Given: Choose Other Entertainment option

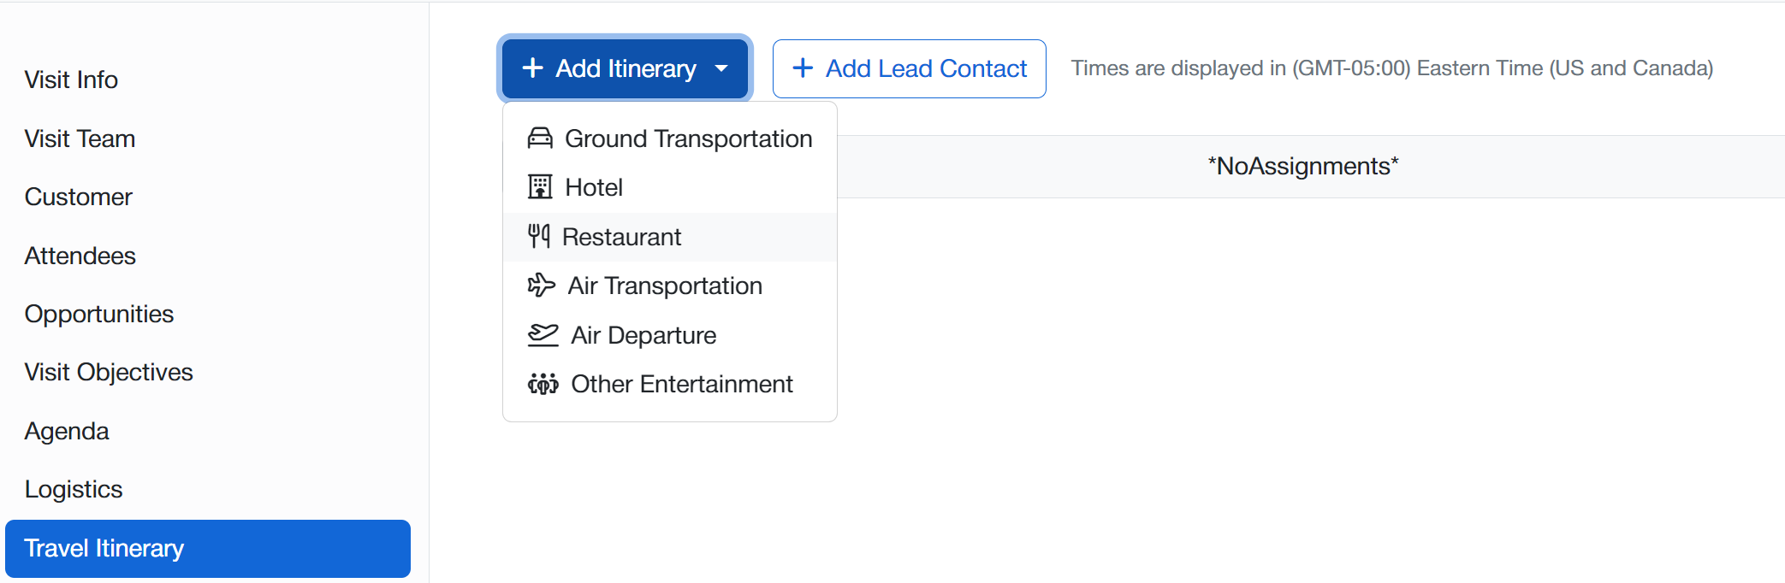Looking at the screenshot, I should (681, 384).
